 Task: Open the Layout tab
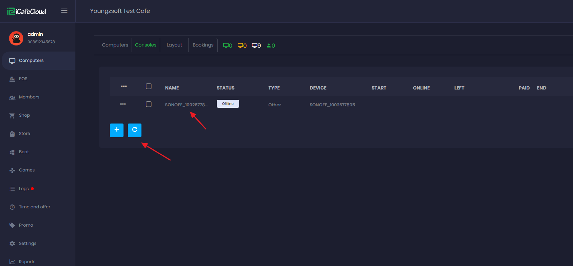point(174,45)
